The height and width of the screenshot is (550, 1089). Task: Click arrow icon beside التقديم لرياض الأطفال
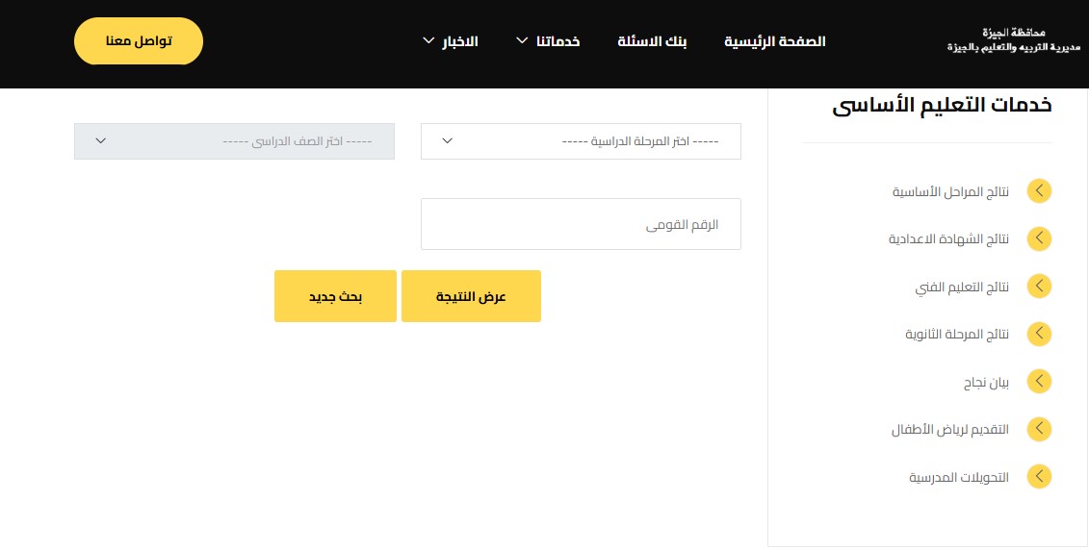[x=1039, y=429]
